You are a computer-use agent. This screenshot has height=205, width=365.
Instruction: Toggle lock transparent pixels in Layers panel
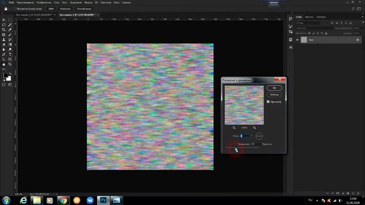pyautogui.click(x=309, y=34)
